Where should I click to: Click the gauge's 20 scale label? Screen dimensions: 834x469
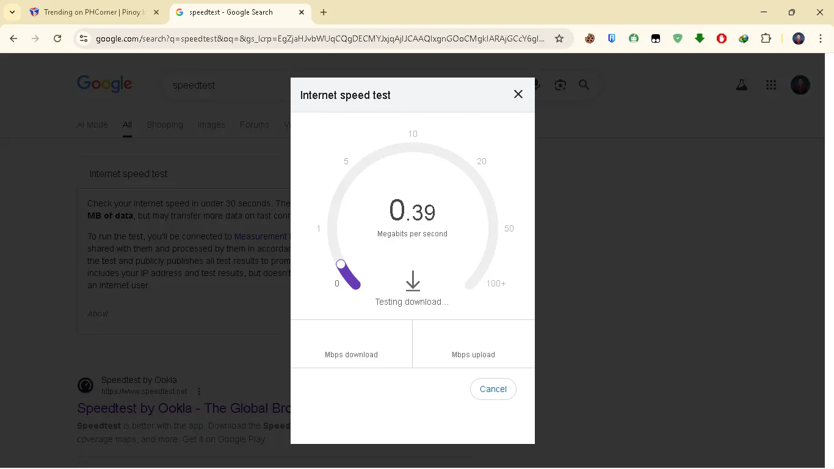[x=482, y=161]
